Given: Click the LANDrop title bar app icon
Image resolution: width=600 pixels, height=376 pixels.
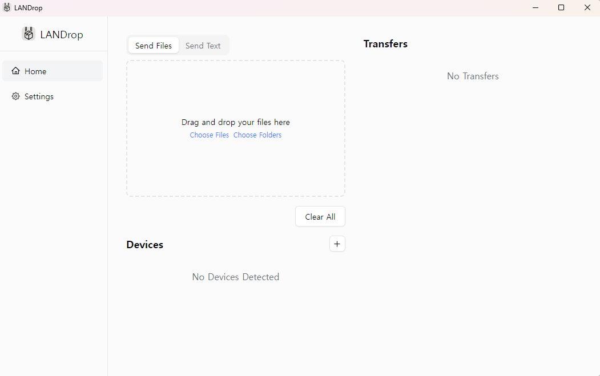Looking at the screenshot, I should [7, 7].
